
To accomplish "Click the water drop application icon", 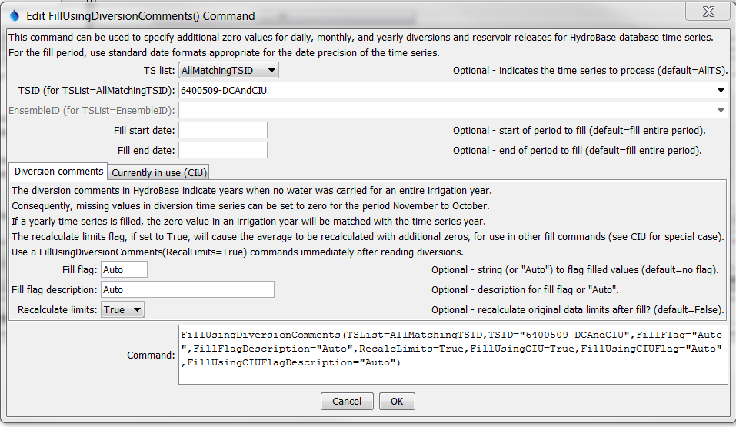I will [15, 16].
